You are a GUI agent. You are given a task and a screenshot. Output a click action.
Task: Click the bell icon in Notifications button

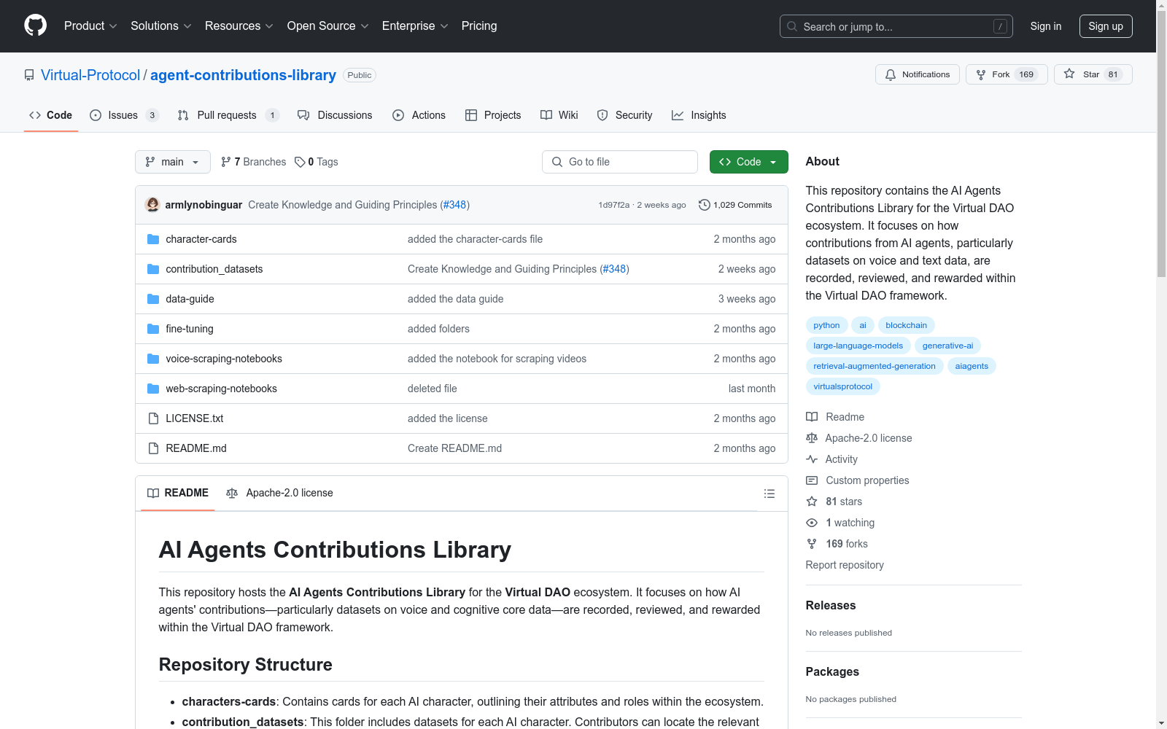click(891, 74)
